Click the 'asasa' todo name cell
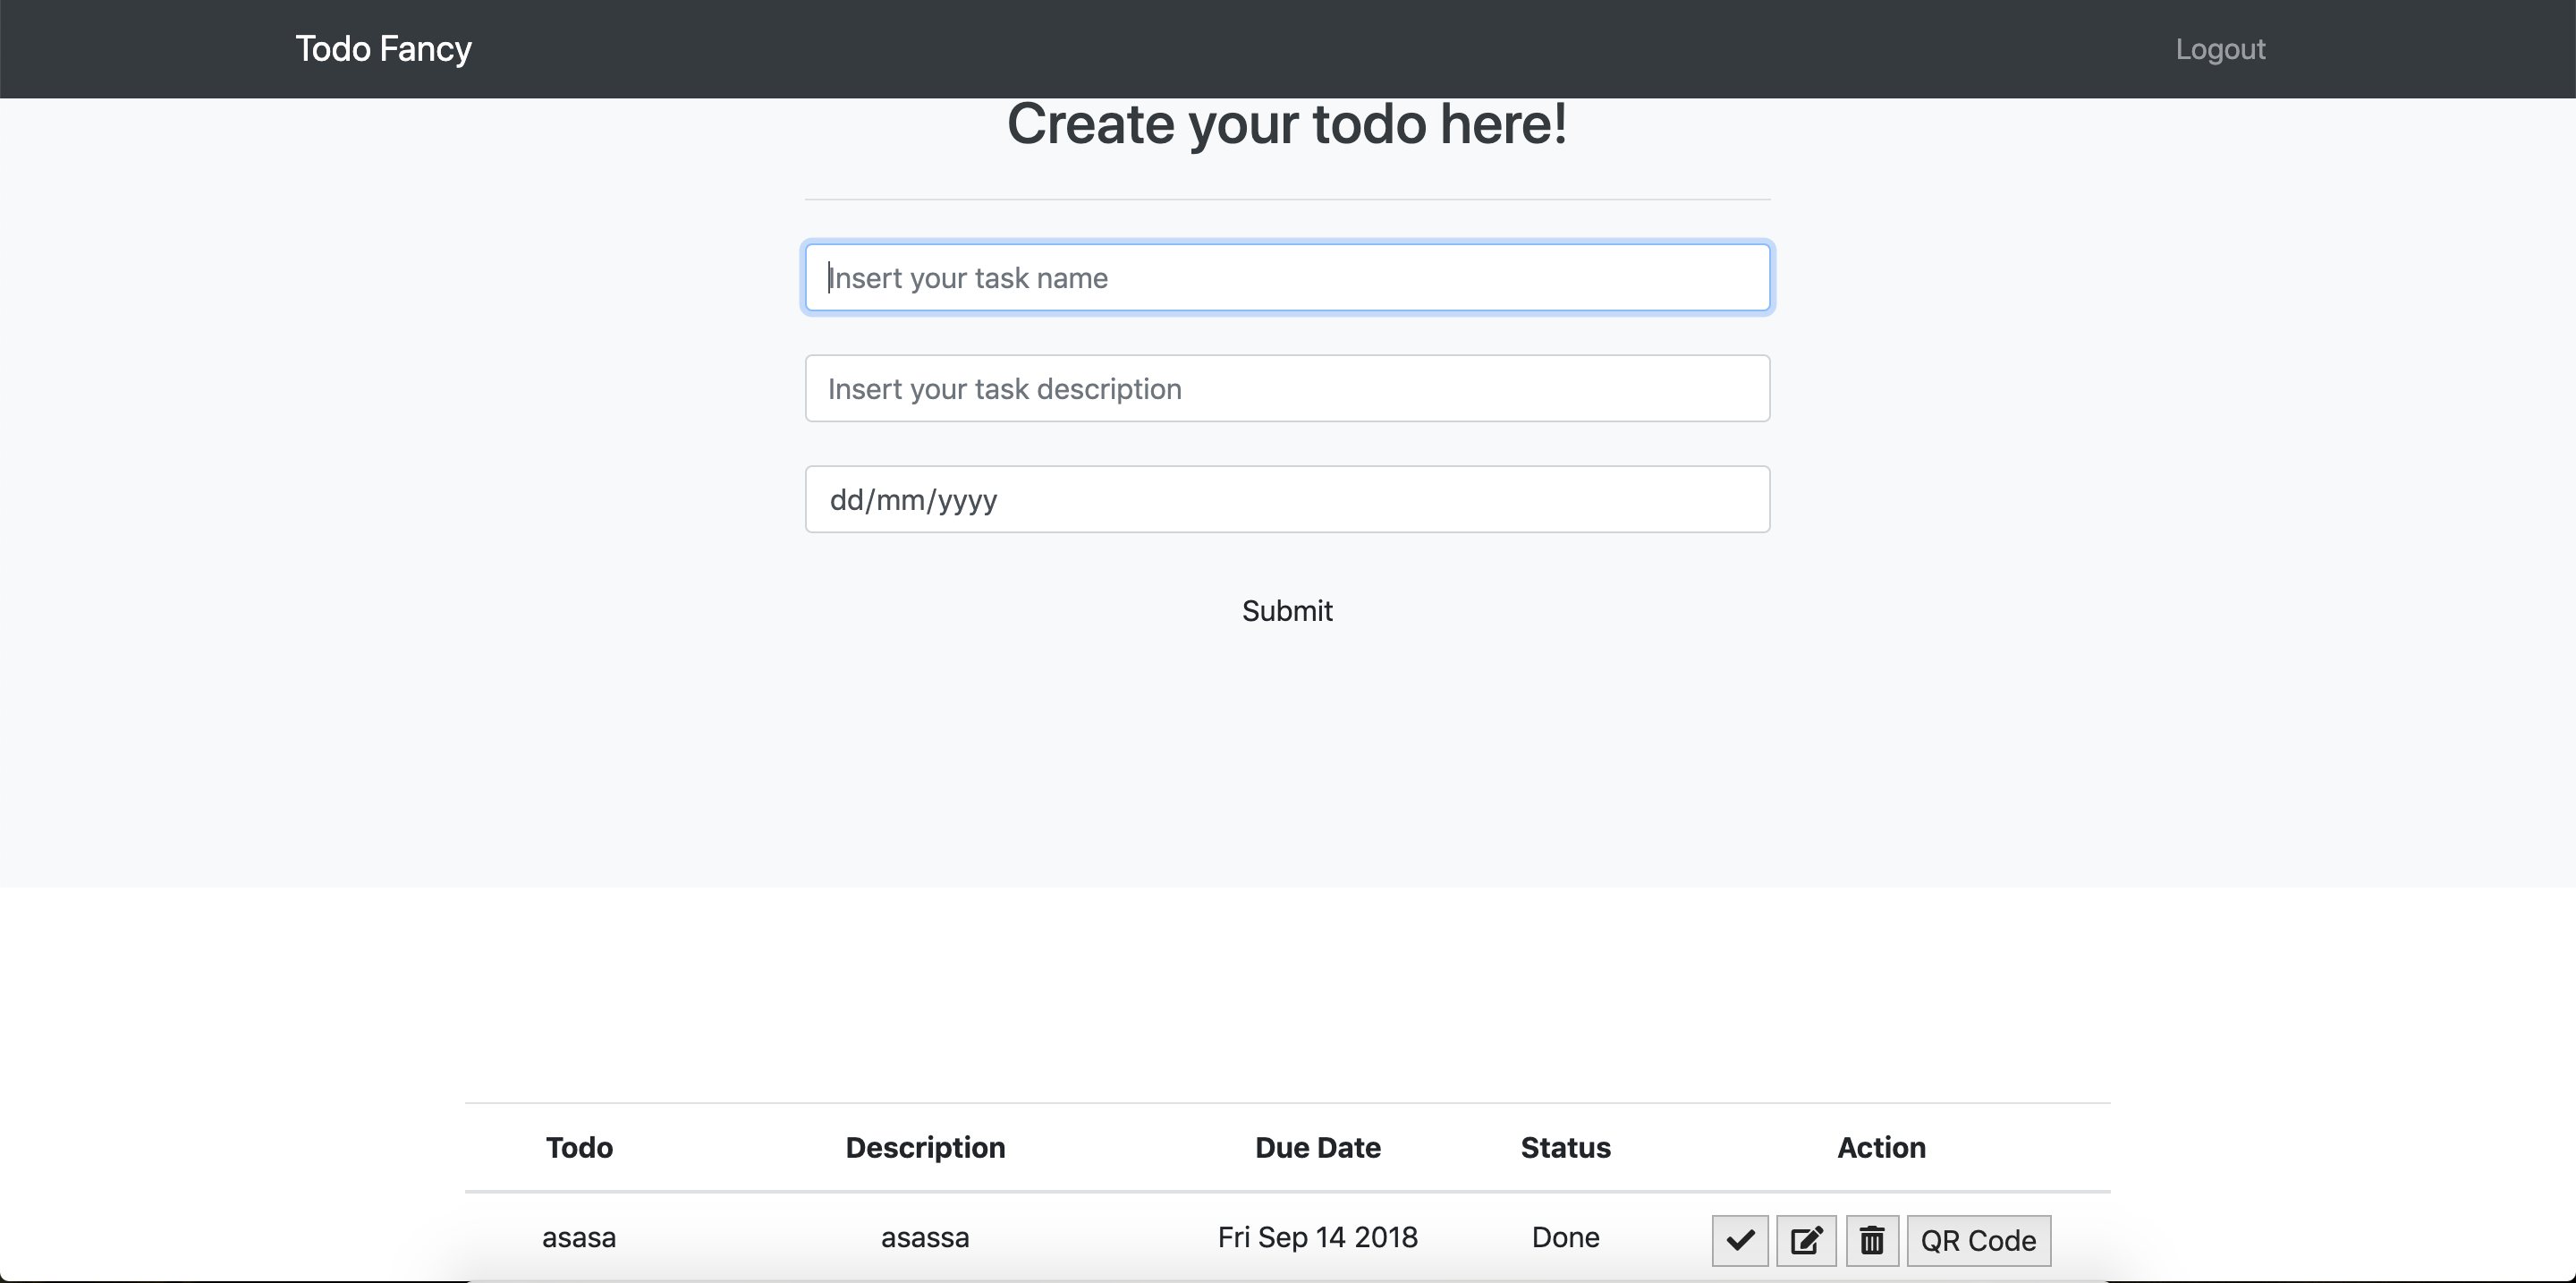Screen dimensions: 2576x1283 point(579,1237)
